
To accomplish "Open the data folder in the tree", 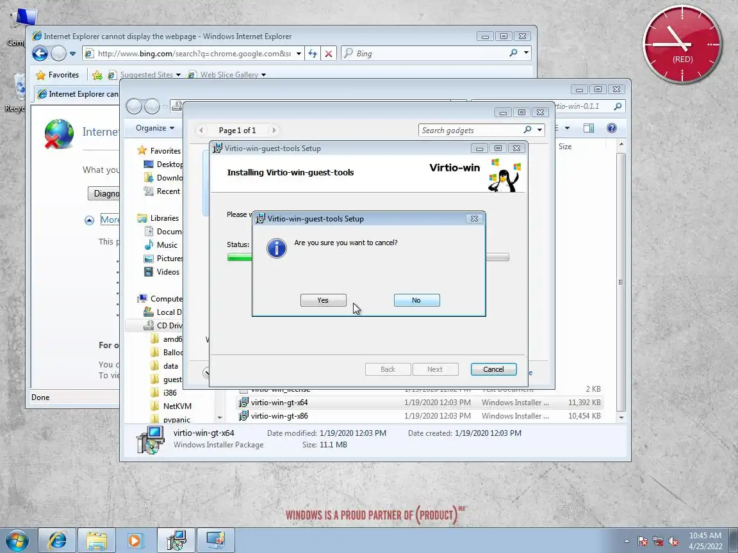I will click(x=164, y=366).
